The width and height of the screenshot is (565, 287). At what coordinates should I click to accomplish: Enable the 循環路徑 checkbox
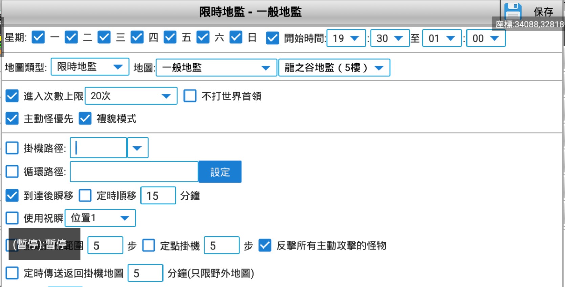12,172
